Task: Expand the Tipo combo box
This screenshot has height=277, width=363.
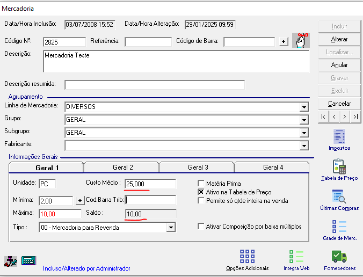Action: click(171, 227)
